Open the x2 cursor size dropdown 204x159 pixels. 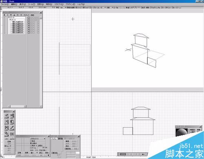103,8
